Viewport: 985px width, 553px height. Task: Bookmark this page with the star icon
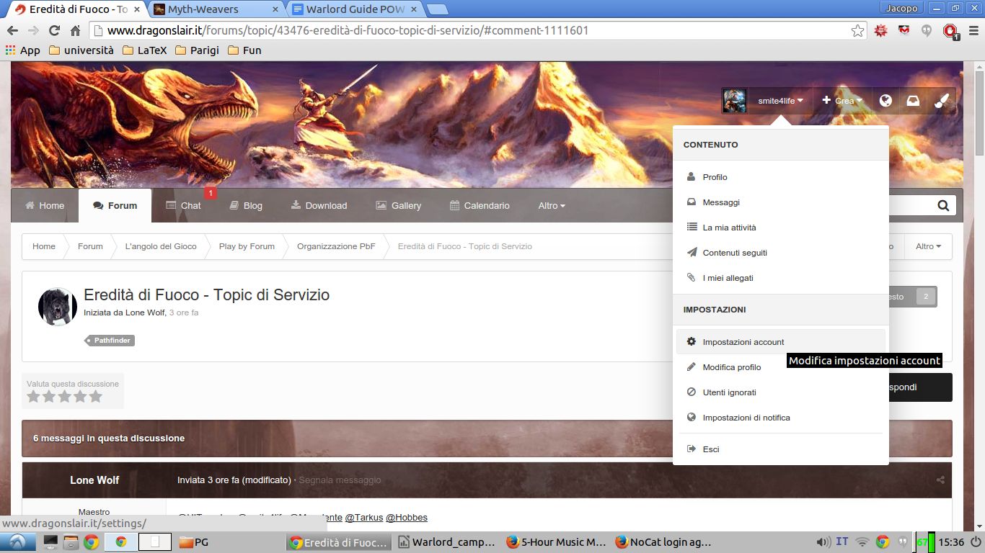[x=857, y=31]
